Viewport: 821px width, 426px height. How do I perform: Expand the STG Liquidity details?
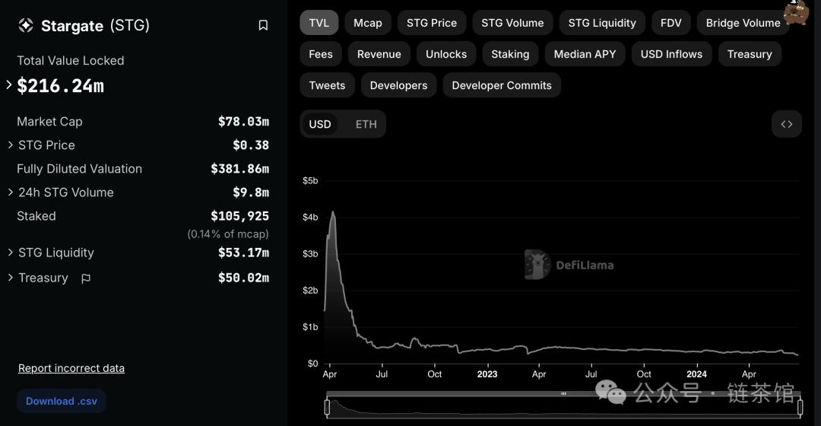coord(11,253)
